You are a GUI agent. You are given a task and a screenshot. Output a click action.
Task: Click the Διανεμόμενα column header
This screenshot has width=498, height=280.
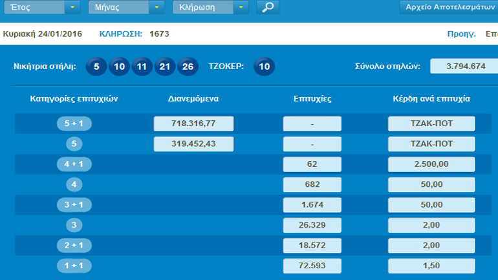[193, 99]
